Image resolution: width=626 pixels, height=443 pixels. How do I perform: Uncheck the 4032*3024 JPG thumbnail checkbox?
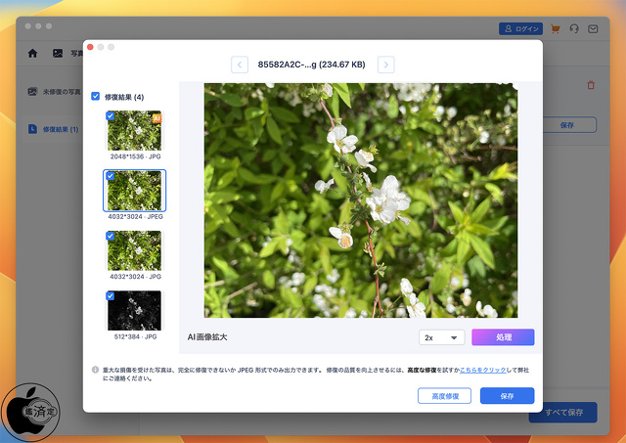[111, 236]
